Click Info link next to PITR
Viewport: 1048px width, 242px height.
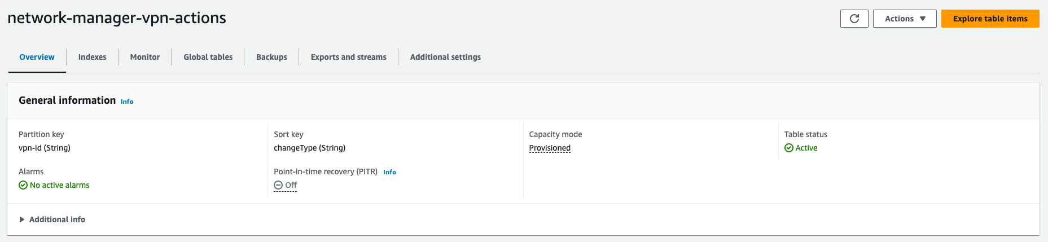pos(389,172)
